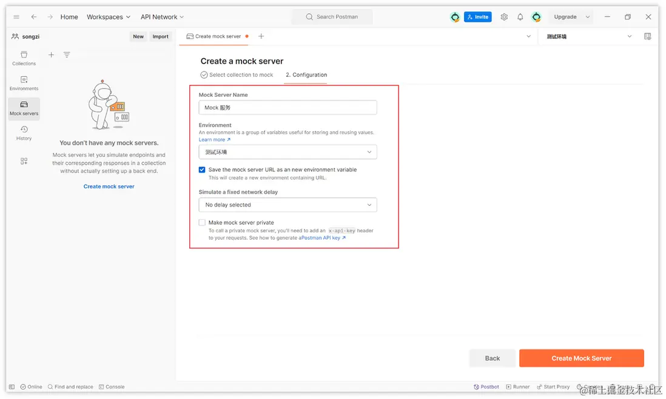This screenshot has height=399, width=666.
Task: Click the Back button
Action: pos(493,358)
